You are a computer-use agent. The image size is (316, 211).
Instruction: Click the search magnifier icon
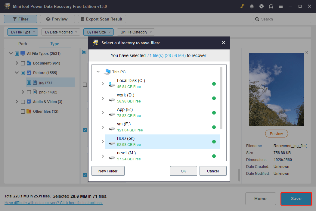257,19
